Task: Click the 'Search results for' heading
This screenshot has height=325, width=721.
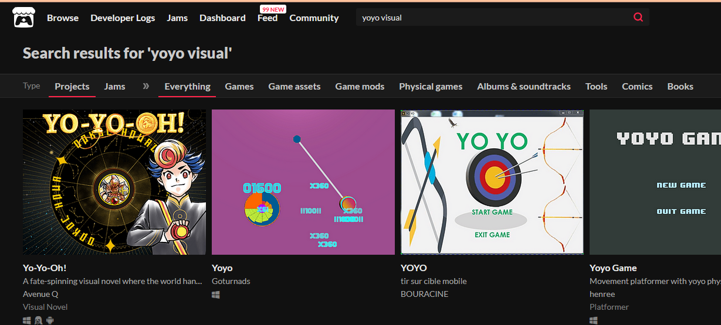Action: coord(127,53)
